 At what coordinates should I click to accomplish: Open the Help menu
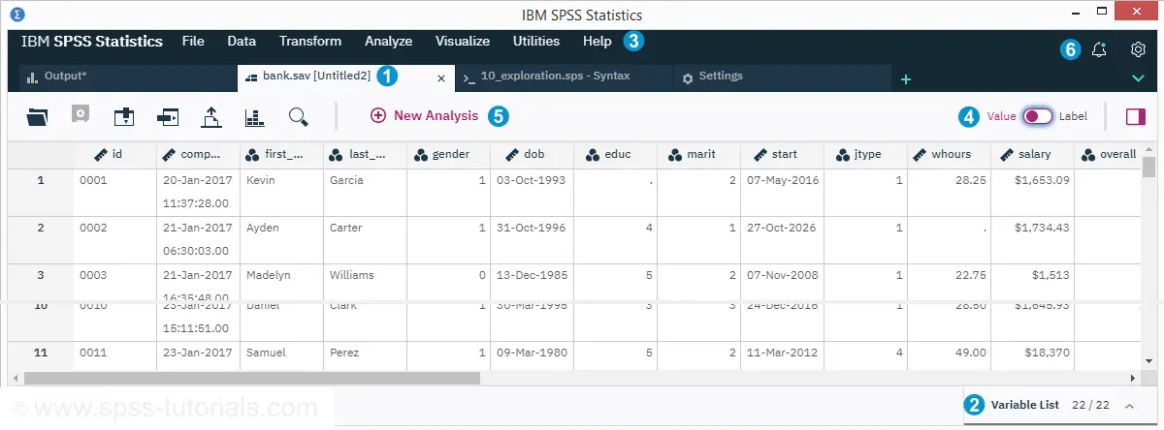click(598, 42)
